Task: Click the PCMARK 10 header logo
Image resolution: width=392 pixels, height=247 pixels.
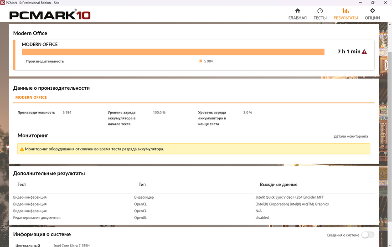Action: pyautogui.click(x=50, y=15)
